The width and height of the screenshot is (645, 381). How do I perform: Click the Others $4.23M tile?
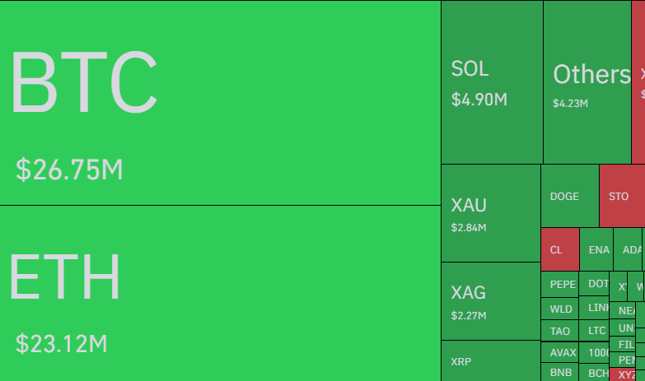587,82
